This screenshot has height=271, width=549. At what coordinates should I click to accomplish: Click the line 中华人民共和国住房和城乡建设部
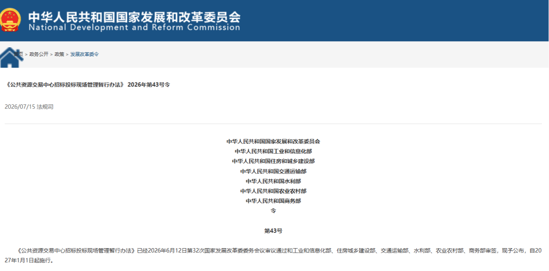point(273,161)
